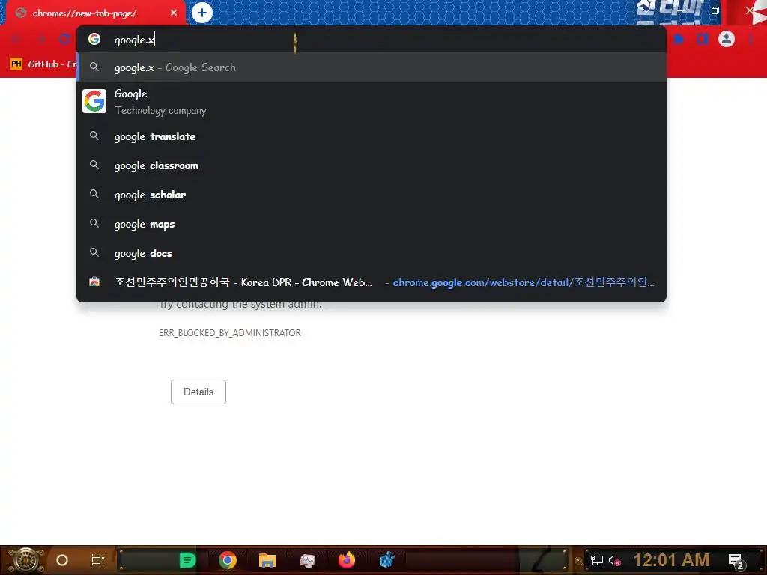This screenshot has width=767, height=575.
Task: Click the muted volume tray icon
Action: [x=614, y=560]
